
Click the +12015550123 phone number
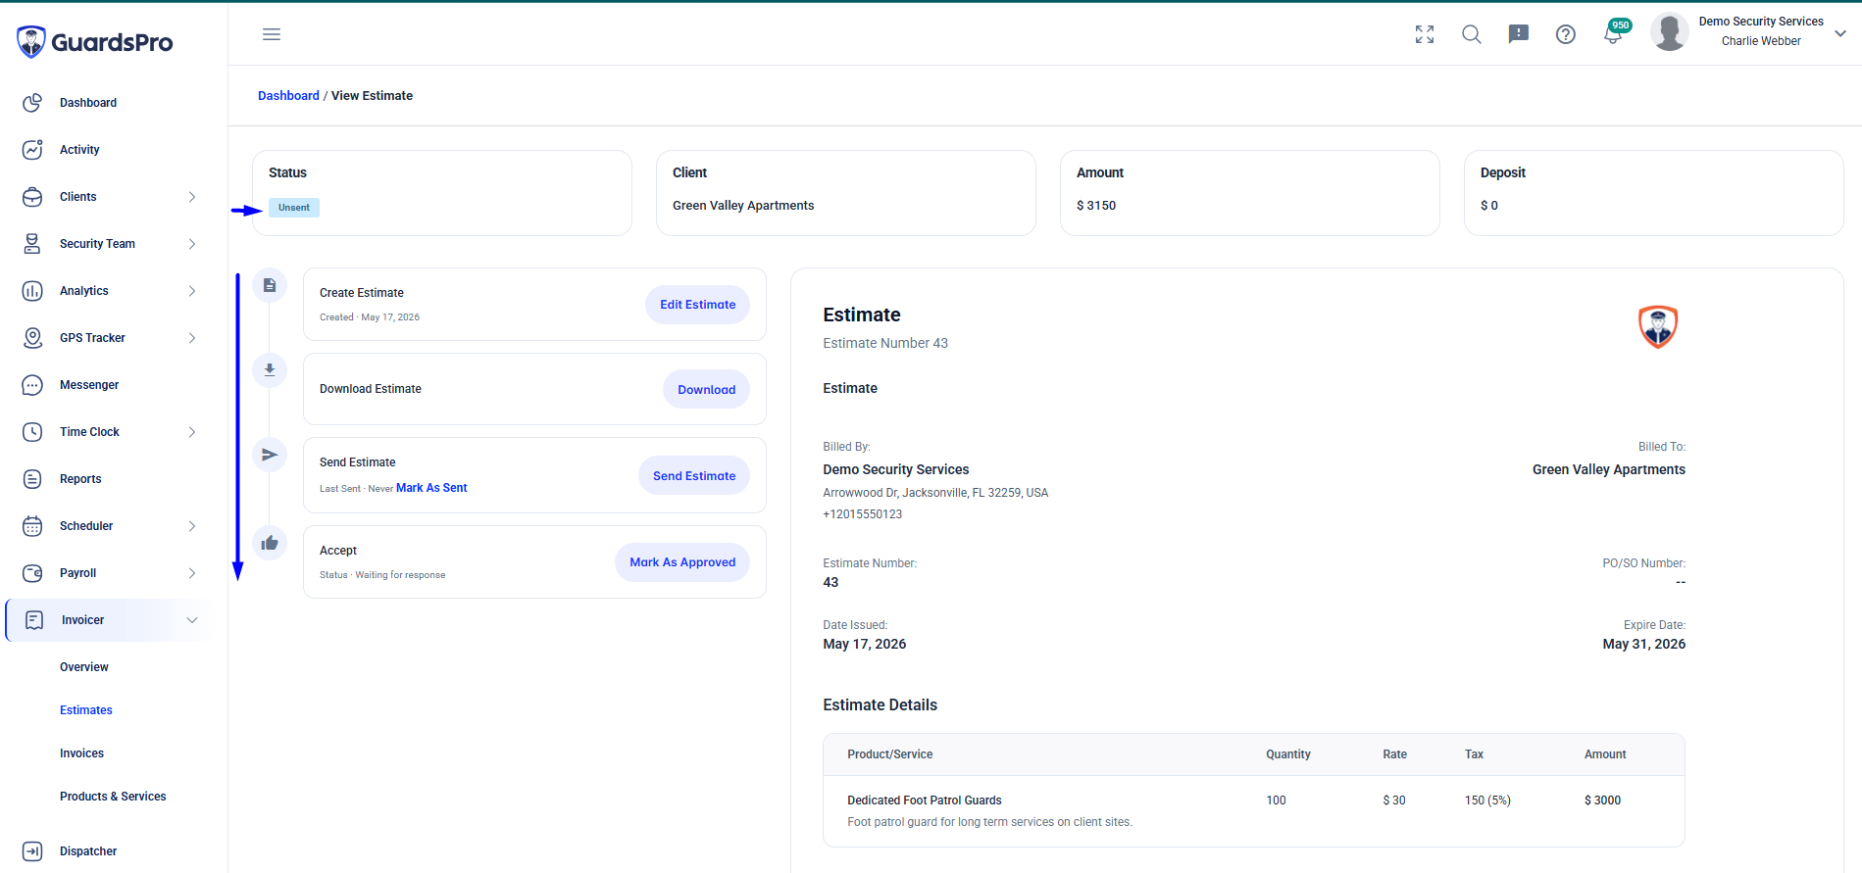tap(863, 514)
